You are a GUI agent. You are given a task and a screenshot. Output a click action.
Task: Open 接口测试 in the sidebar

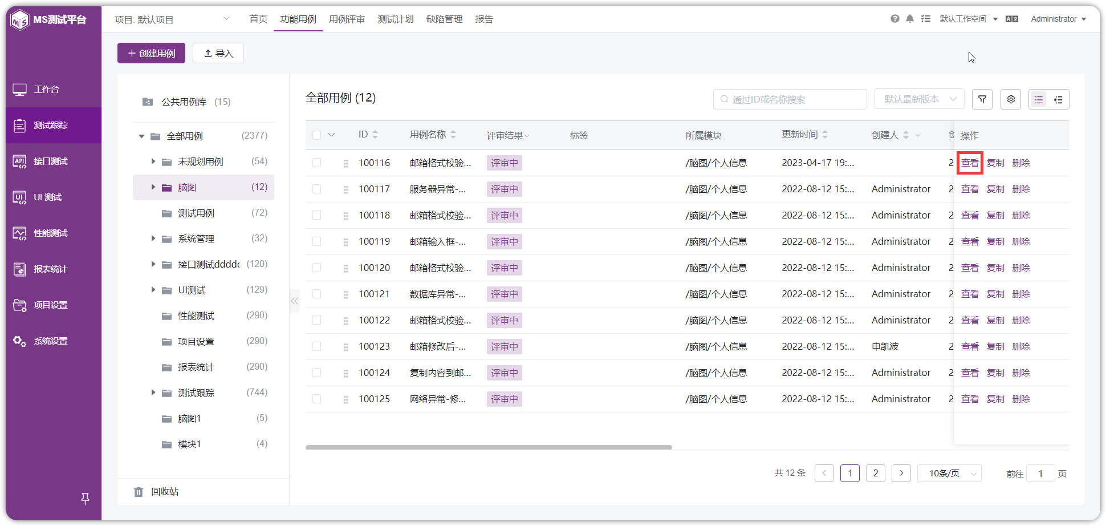click(x=54, y=161)
